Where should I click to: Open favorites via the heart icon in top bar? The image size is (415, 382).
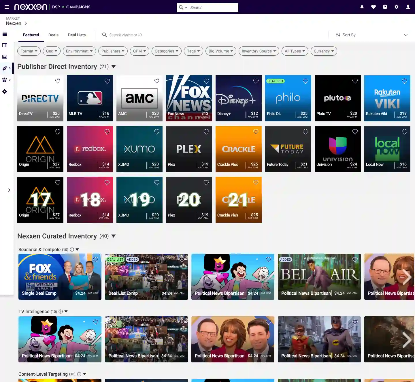coord(373,7)
